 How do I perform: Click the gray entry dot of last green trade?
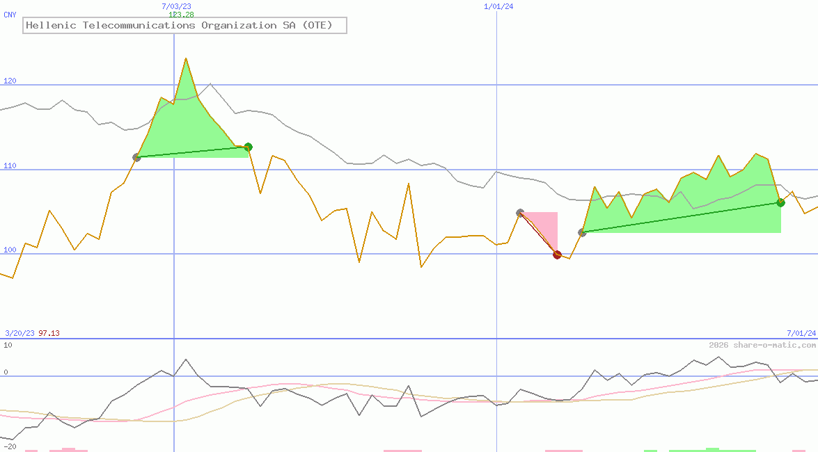582,232
